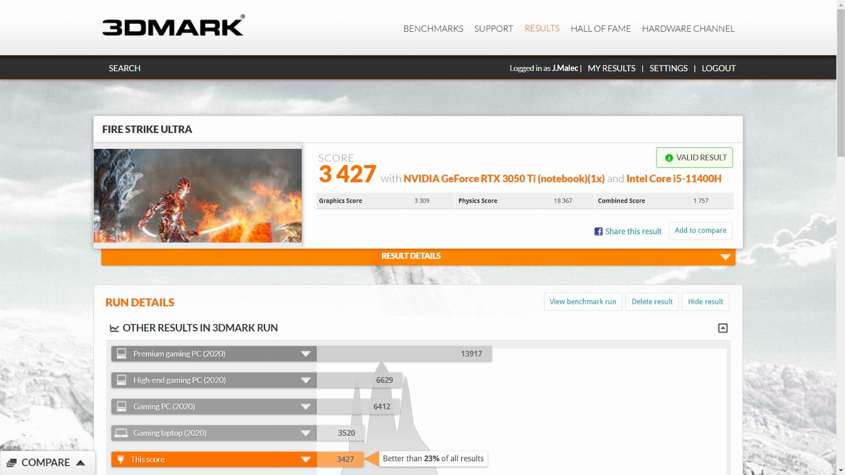This screenshot has height=475, width=845.
Task: Click the High-end gaming PC monitor icon
Action: click(x=121, y=380)
